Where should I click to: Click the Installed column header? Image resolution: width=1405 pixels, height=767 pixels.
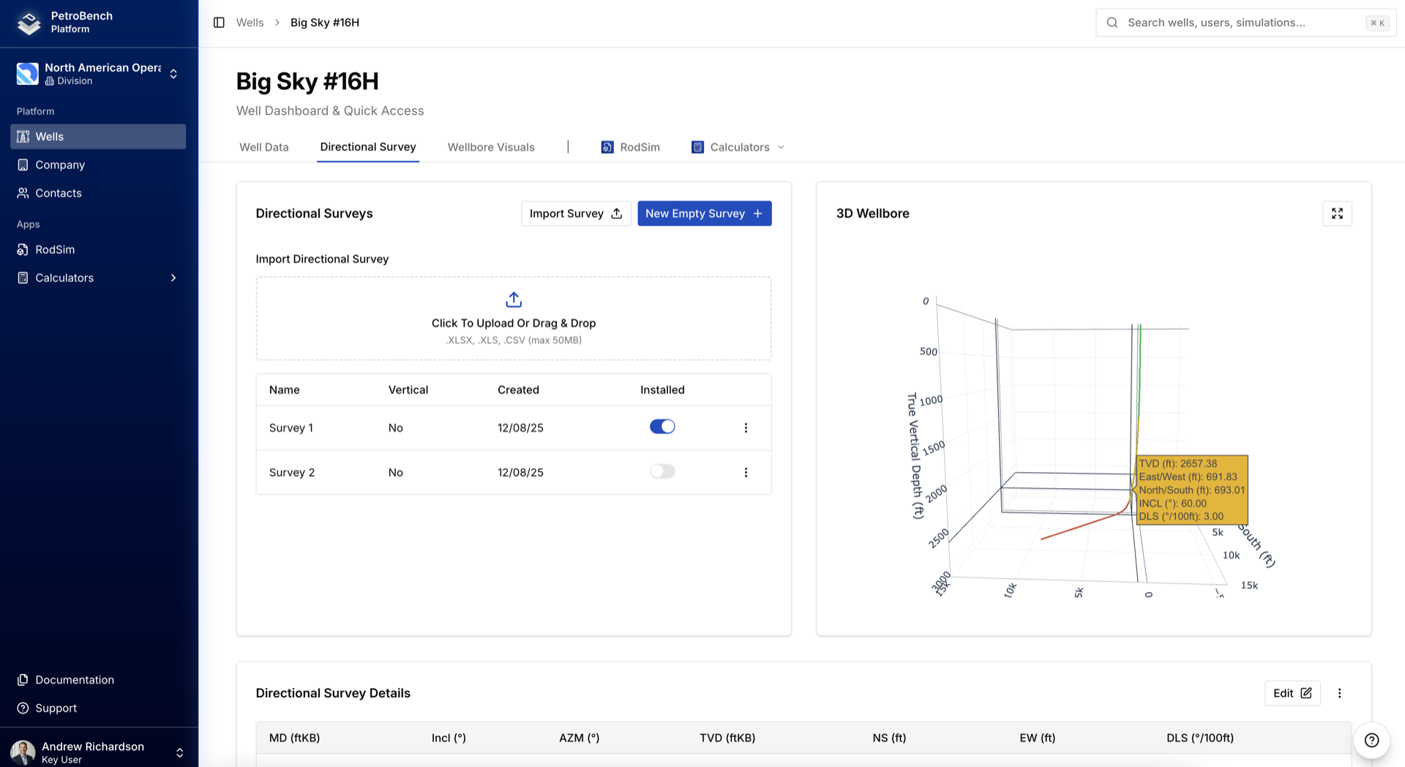[x=662, y=390]
